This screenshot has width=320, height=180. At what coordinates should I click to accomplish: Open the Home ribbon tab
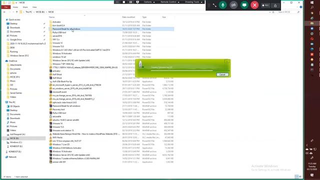pyautogui.click(x=15, y=7)
